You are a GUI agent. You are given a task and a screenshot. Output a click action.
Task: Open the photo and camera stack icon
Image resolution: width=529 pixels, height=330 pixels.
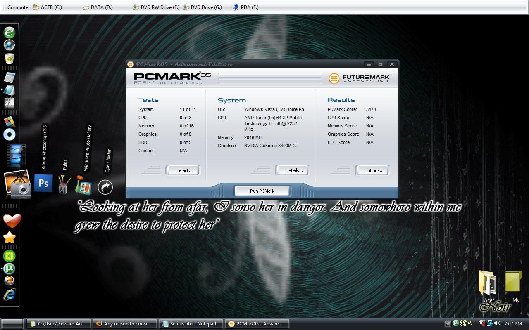point(17,184)
